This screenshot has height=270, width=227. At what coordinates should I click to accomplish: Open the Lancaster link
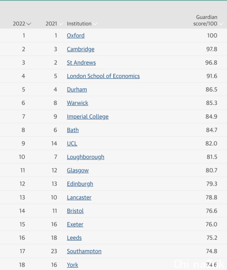point(79,197)
